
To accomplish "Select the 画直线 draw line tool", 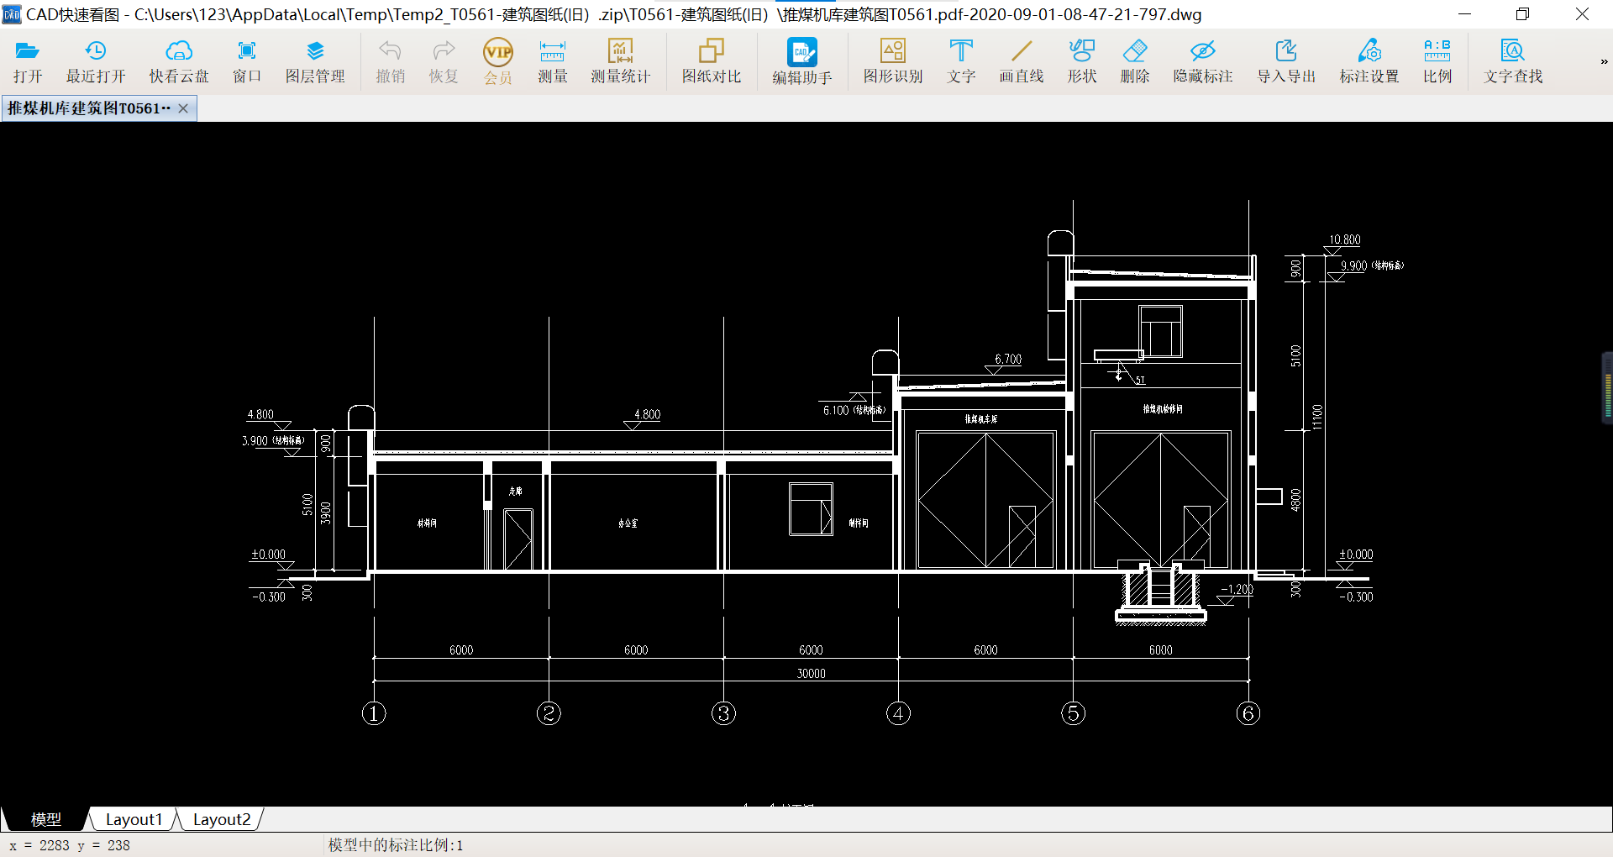I will (1022, 61).
